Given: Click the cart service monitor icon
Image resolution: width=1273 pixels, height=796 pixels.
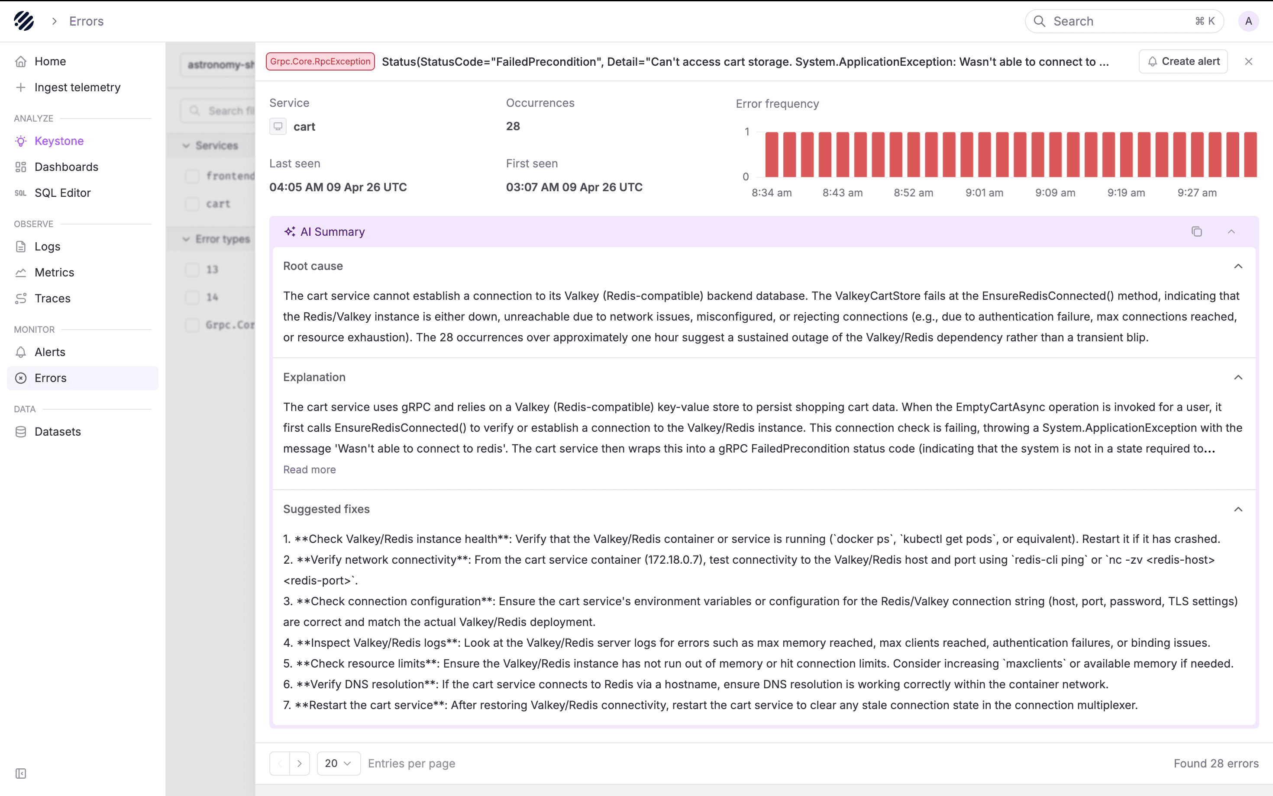Looking at the screenshot, I should tap(278, 126).
